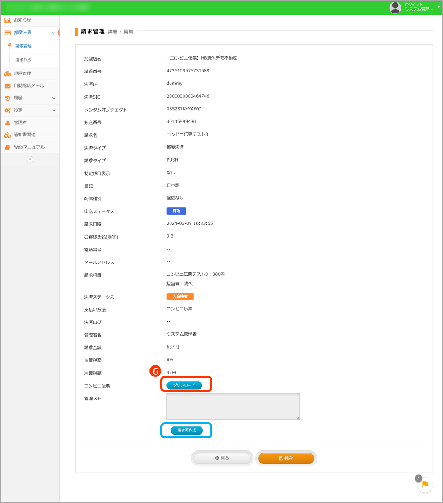This screenshot has width=443, height=503.
Task: Click the 都度決済 credit card icon
Action: pos(7,33)
